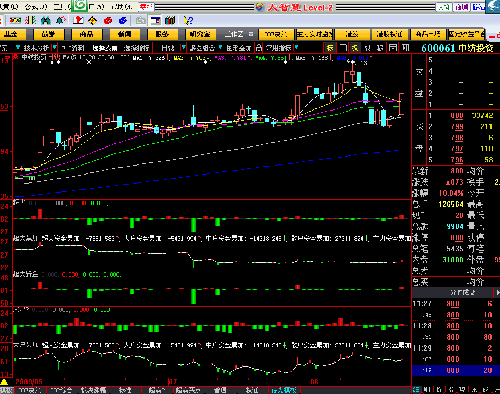The width and height of the screenshot is (500, 394).
Task: Click the 债券 yellow button
Action: (49, 34)
